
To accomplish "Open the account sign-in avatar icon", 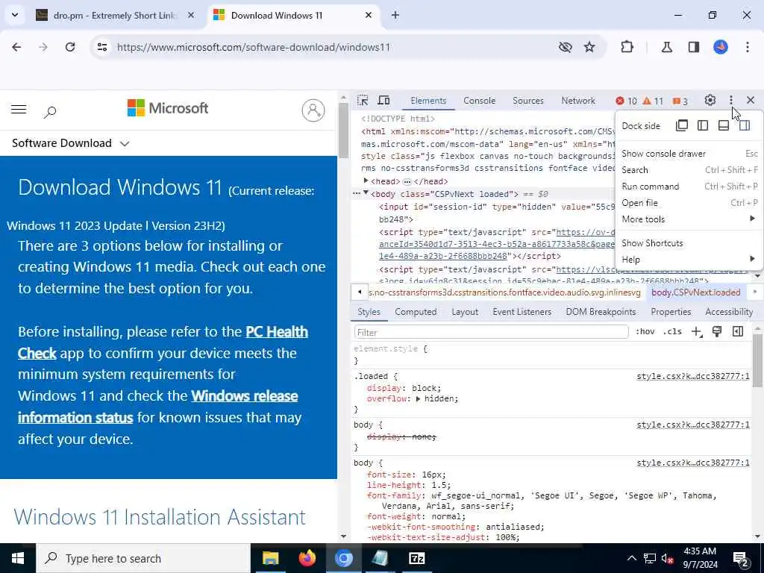I will (x=313, y=110).
